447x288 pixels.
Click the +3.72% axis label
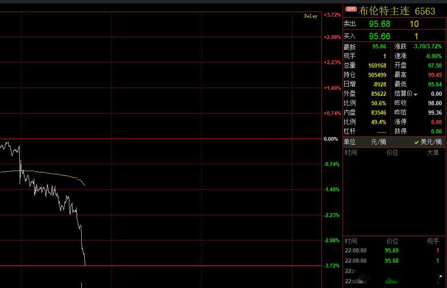click(332, 15)
